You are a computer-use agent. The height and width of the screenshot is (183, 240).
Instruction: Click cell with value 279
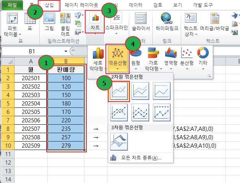pos(66,146)
